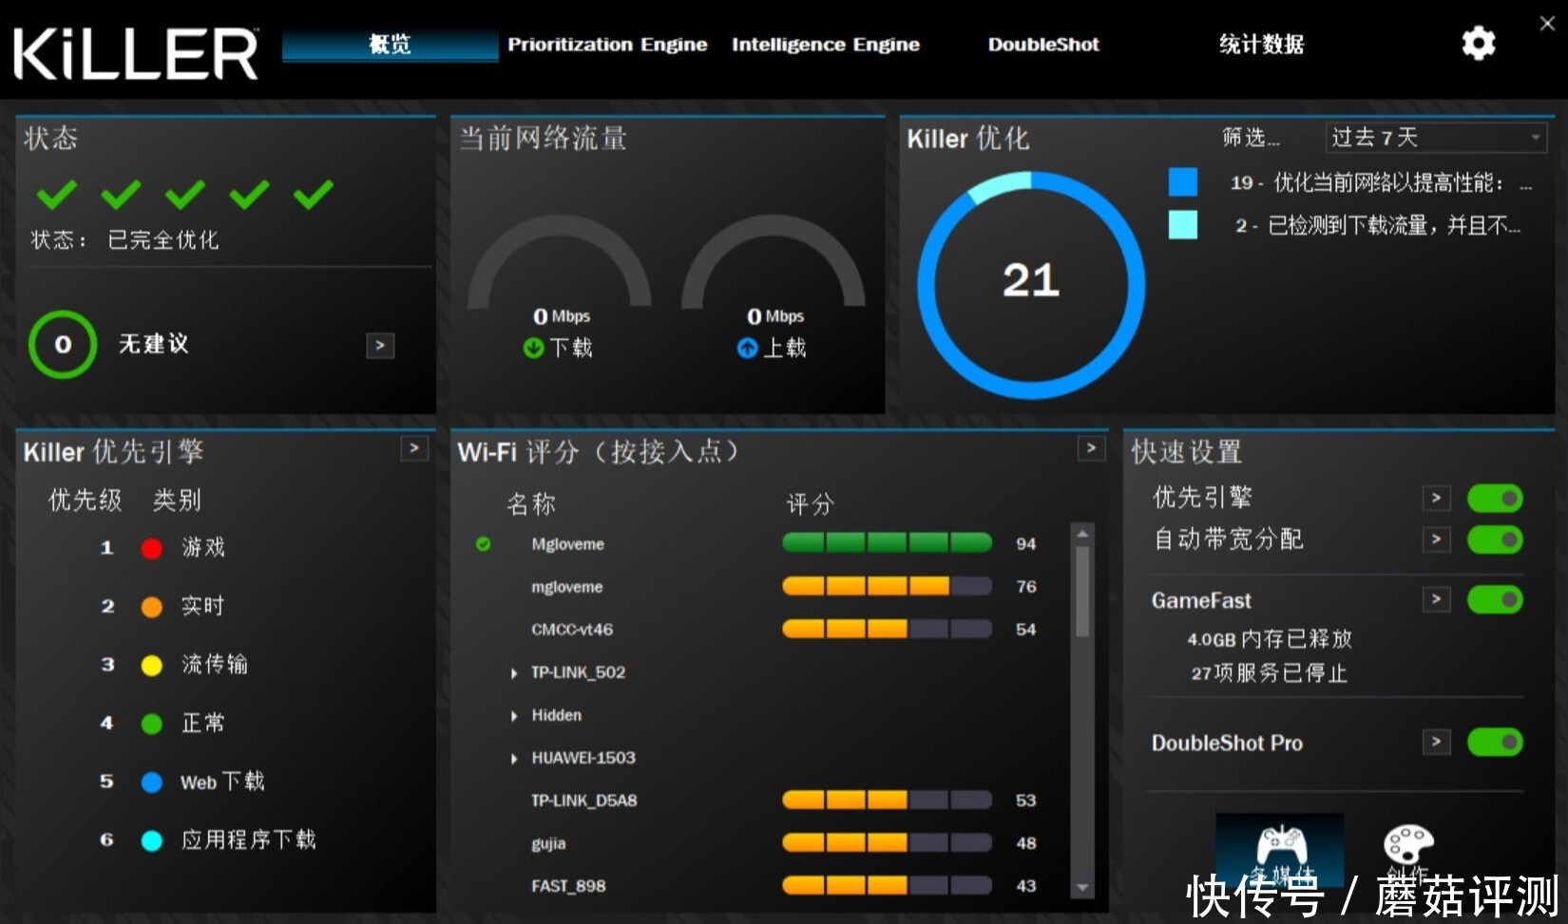Click the connected checkmark beside Mgloveme
The height and width of the screenshot is (924, 1568).
tap(484, 544)
